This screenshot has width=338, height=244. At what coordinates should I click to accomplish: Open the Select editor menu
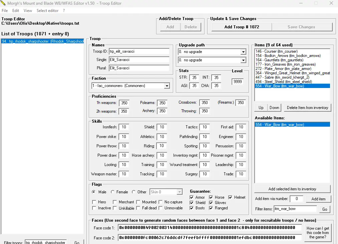pos(47,11)
